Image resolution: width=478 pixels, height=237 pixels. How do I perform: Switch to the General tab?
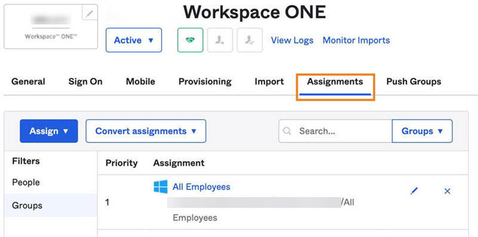tap(28, 82)
